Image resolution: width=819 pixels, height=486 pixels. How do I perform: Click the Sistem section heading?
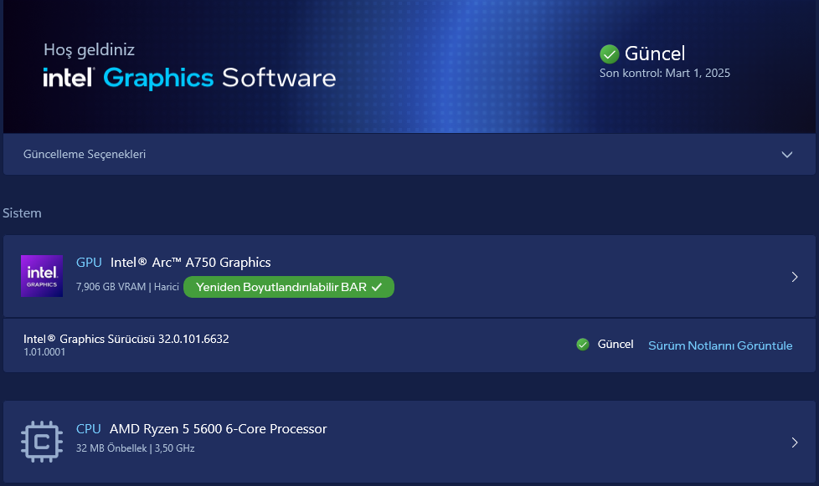[22, 213]
